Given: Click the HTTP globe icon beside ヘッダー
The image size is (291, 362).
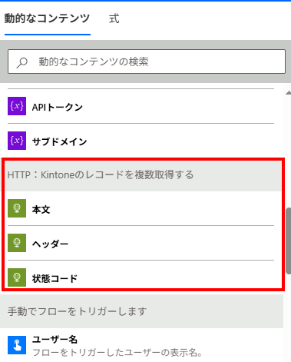Looking at the screenshot, I should coord(17,243).
